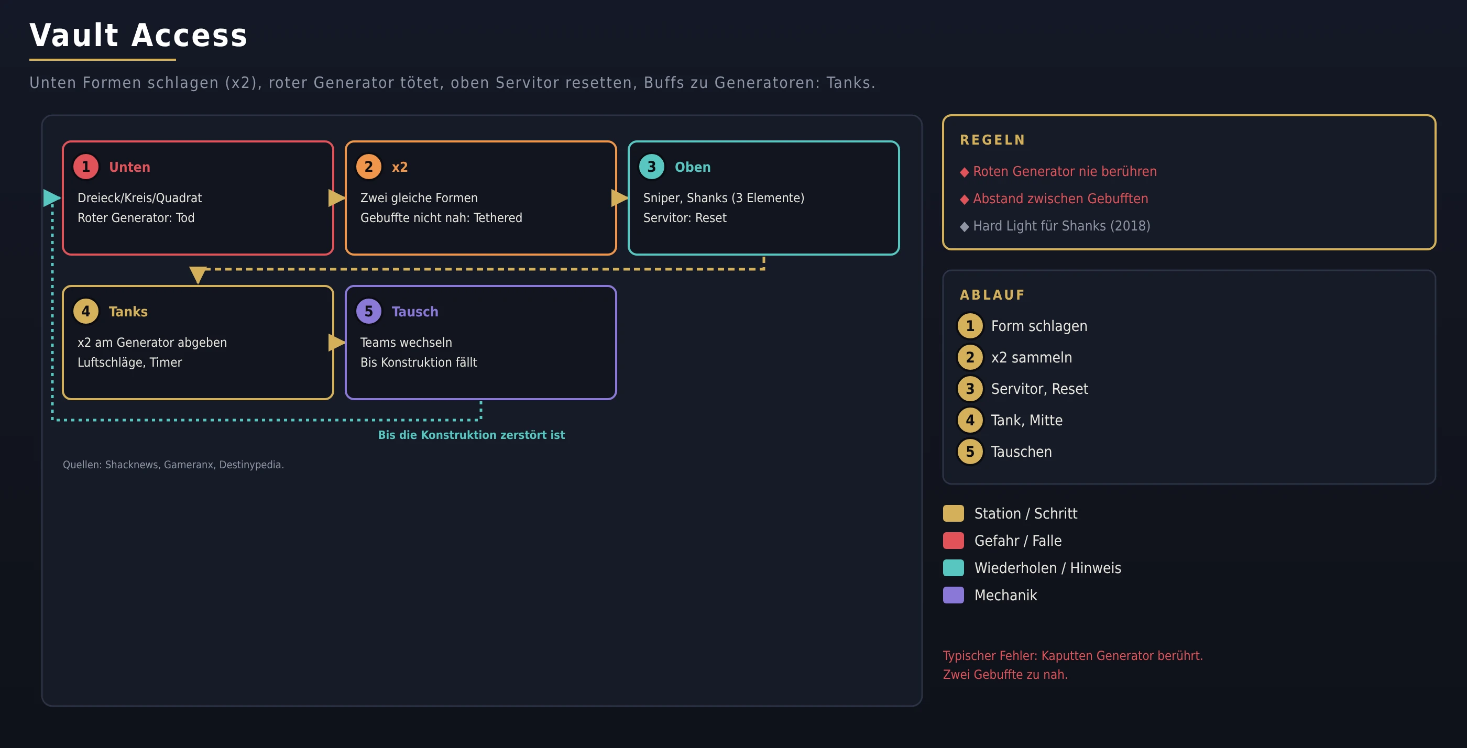This screenshot has height=748, width=1467.
Task: Click the purple number 5 badge beside Tausch
Action: (368, 311)
